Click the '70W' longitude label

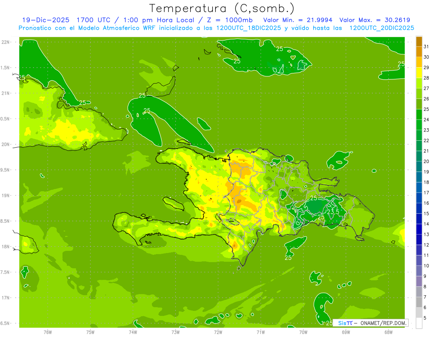[303, 332]
